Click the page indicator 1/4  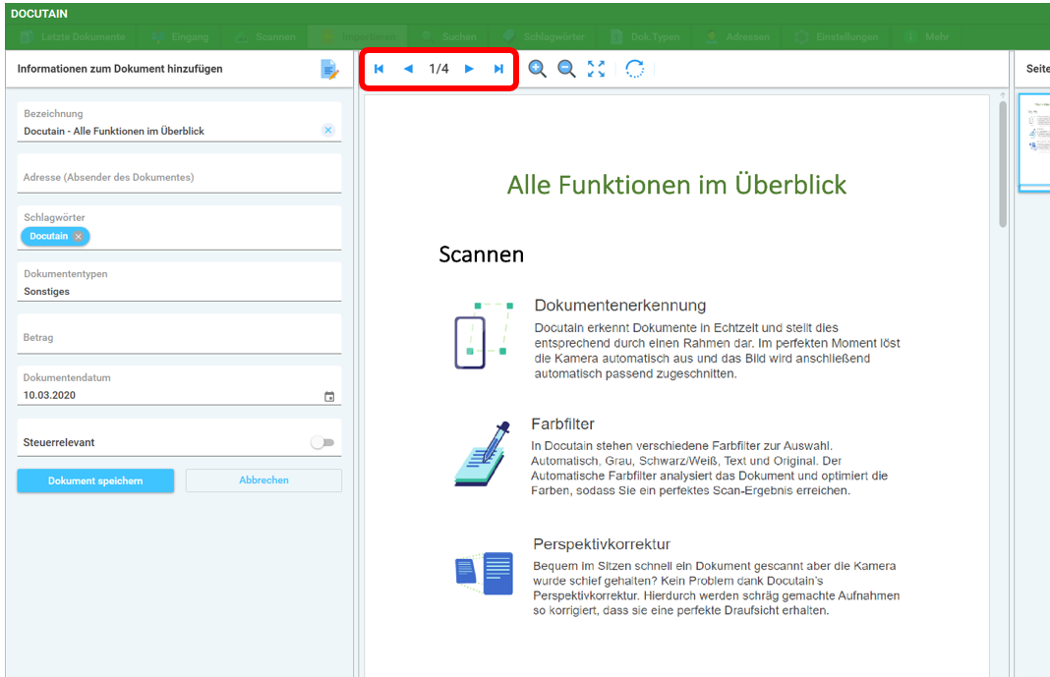tap(438, 69)
